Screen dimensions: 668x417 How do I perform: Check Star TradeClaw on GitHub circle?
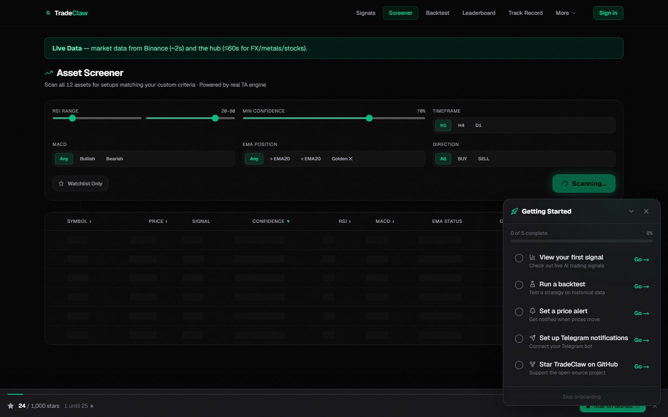click(519, 365)
